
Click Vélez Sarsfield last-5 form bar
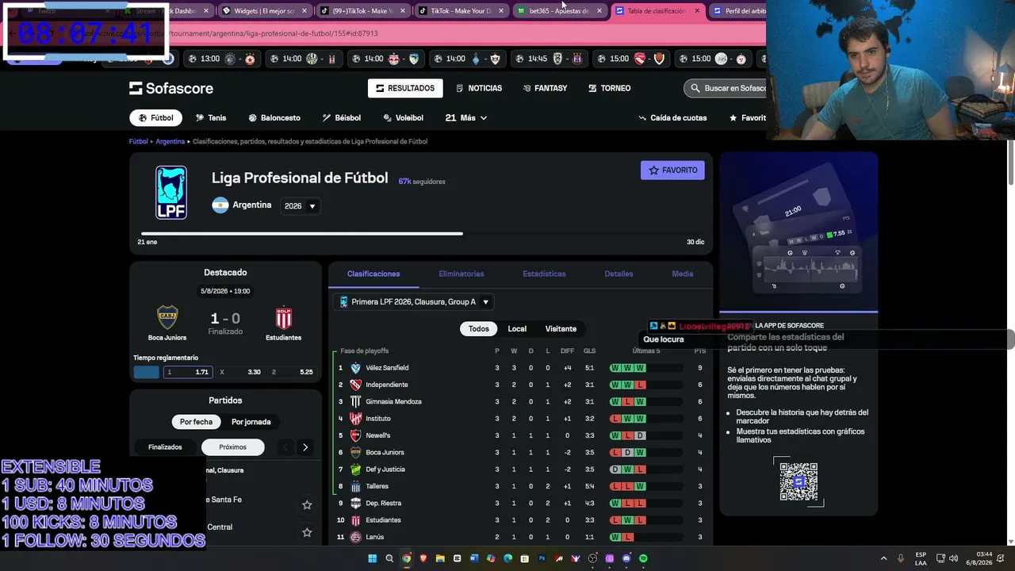click(x=646, y=368)
